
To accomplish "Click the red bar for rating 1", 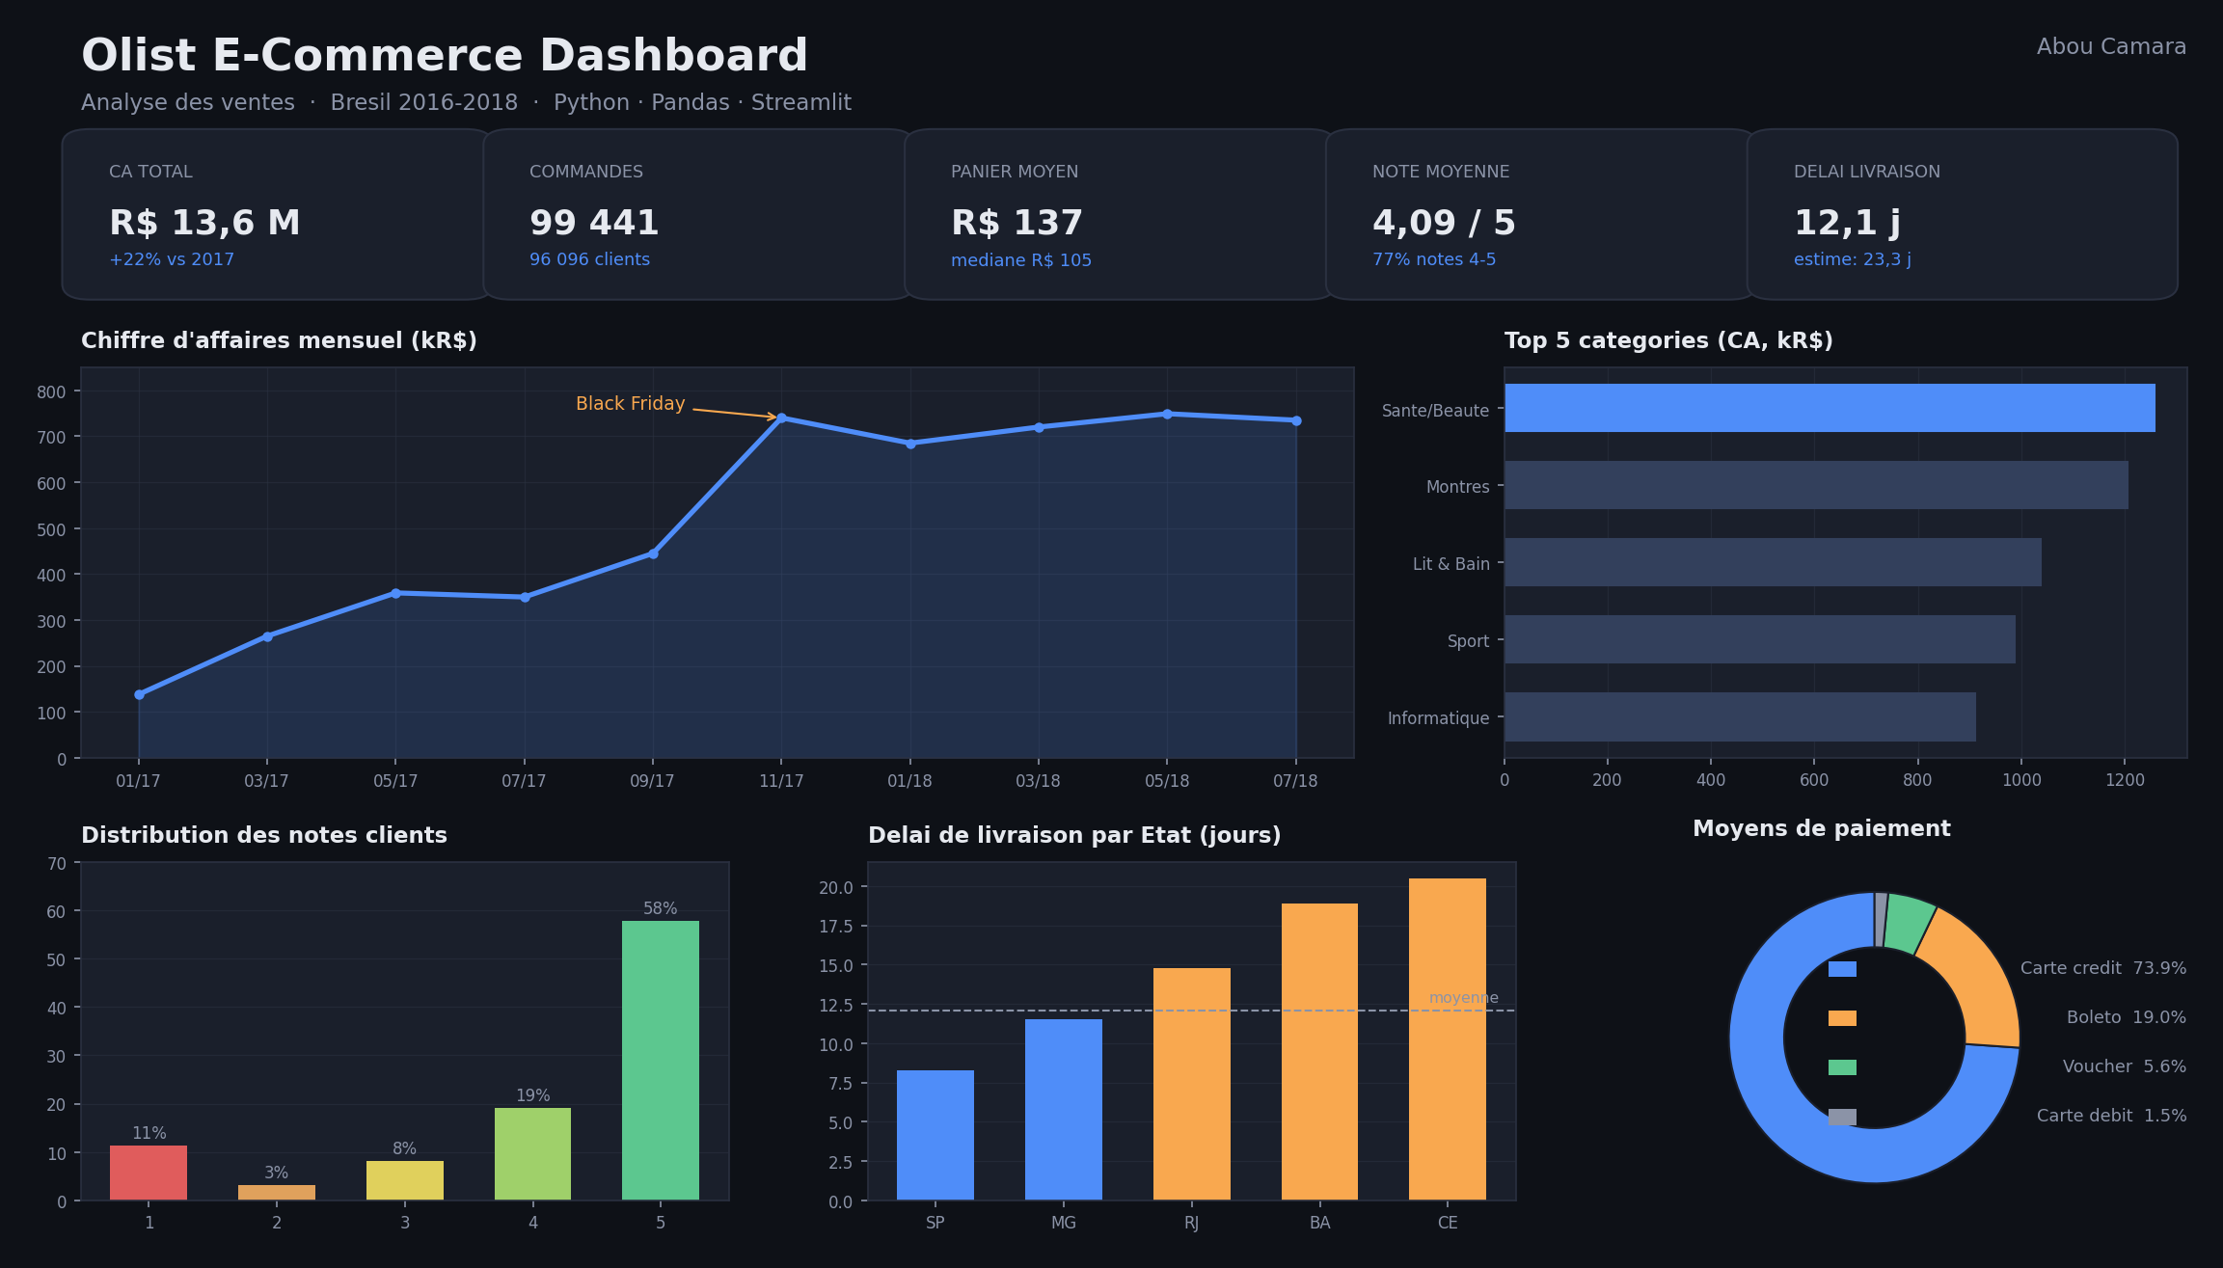I will click(x=149, y=1173).
